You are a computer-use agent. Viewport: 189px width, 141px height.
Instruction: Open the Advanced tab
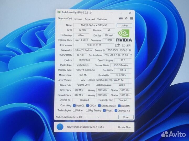(x=90, y=19)
